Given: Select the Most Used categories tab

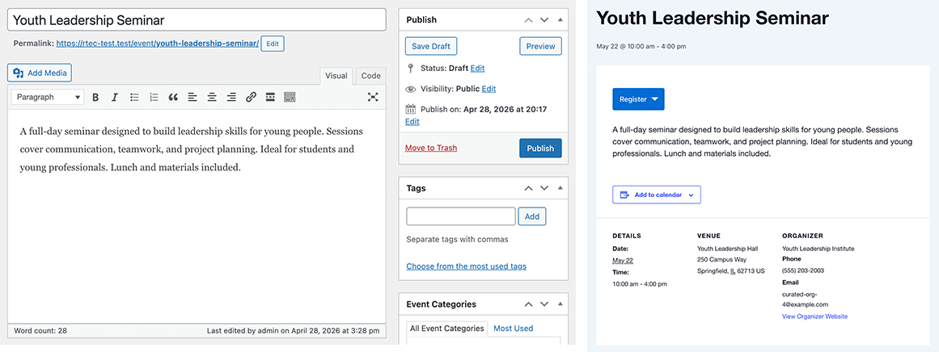Looking at the screenshot, I should (x=513, y=329).
